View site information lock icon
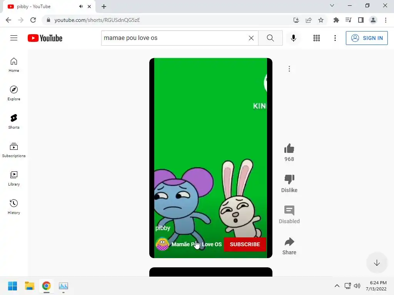The image size is (394, 295). (48, 20)
